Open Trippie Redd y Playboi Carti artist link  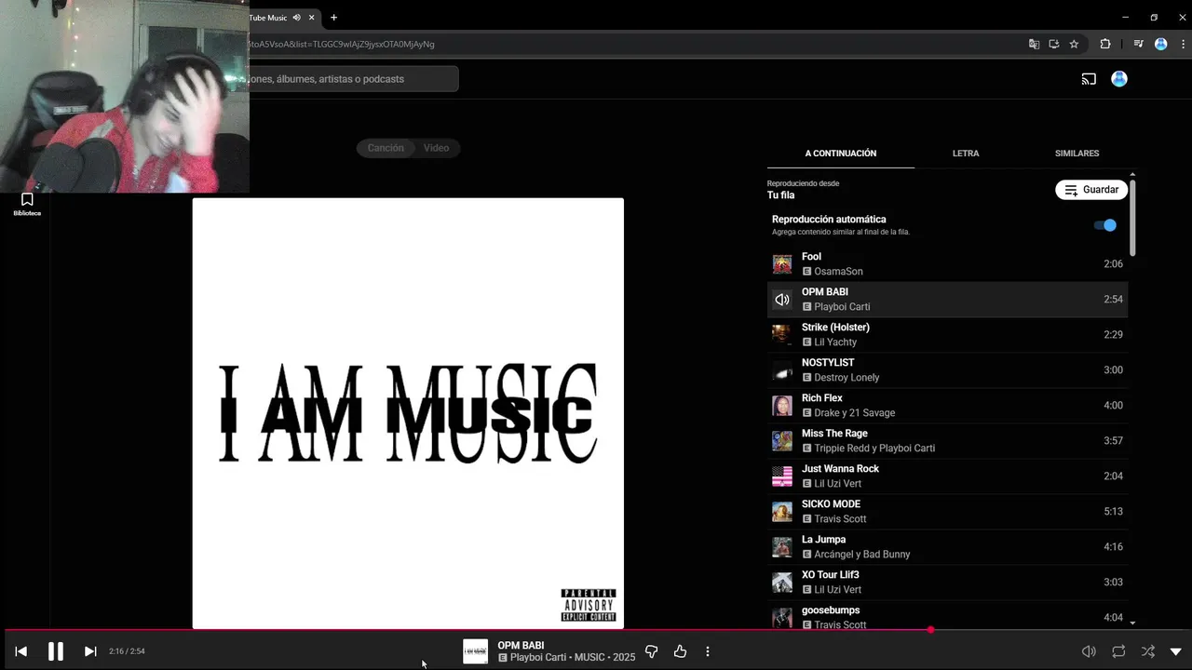pyautogui.click(x=874, y=449)
